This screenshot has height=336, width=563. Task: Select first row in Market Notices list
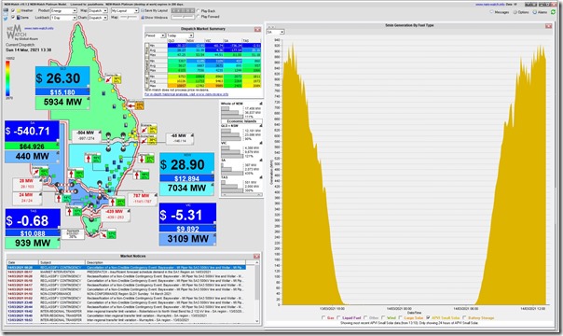[126, 268]
